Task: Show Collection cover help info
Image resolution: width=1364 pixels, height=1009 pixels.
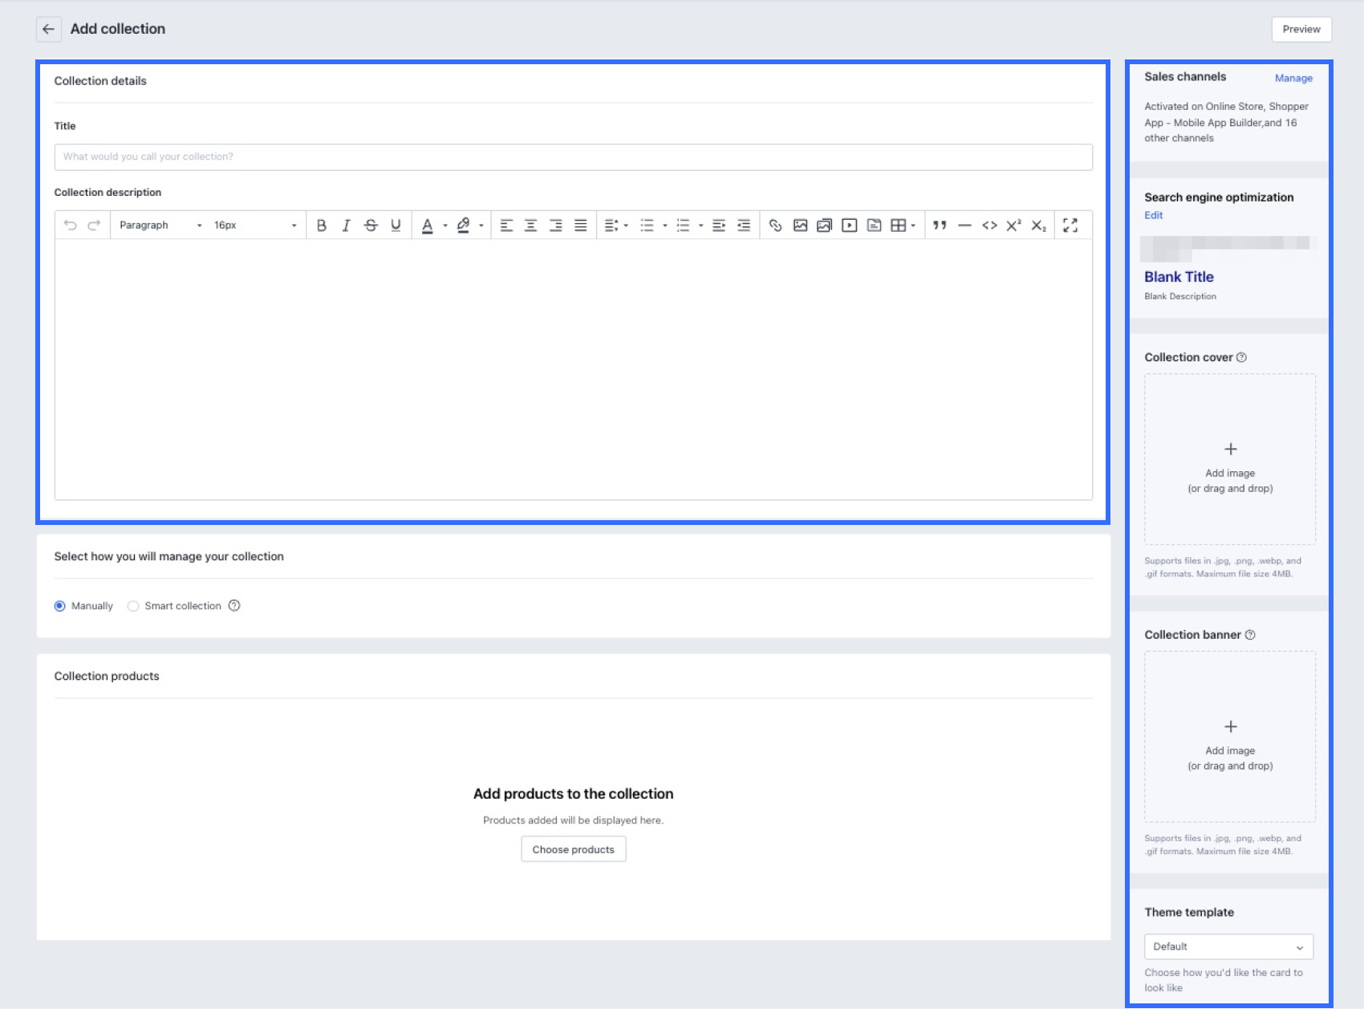Action: [x=1241, y=357]
